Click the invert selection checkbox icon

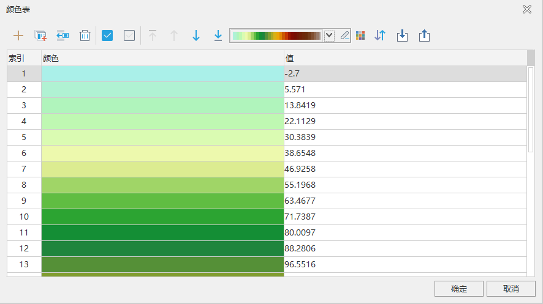point(129,35)
